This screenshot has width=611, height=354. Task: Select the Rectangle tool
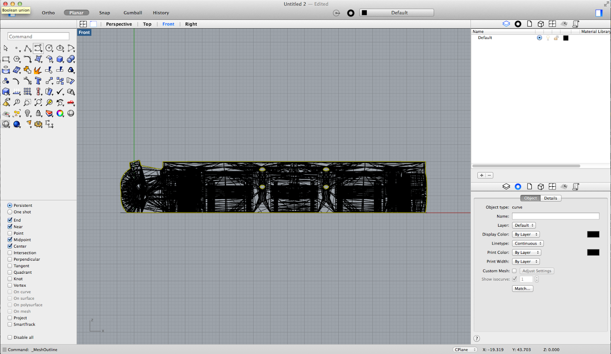point(6,59)
